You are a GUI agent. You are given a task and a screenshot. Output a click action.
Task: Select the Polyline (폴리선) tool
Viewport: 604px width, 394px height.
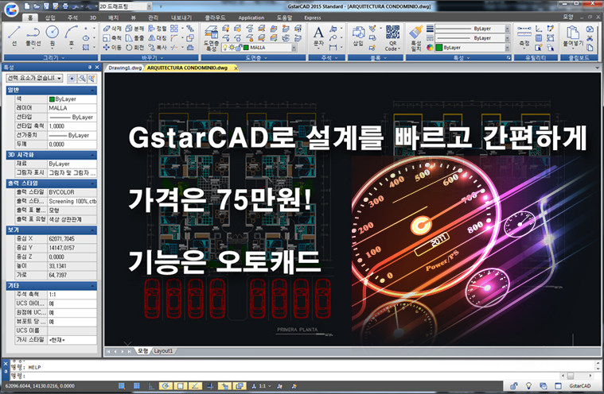(33, 36)
